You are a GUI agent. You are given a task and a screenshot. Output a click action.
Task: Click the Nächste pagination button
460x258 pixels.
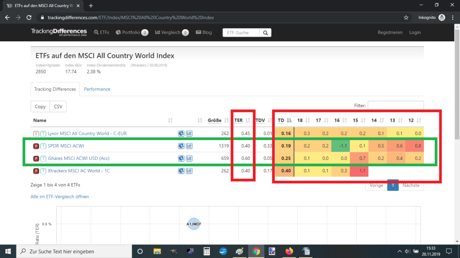(411, 185)
